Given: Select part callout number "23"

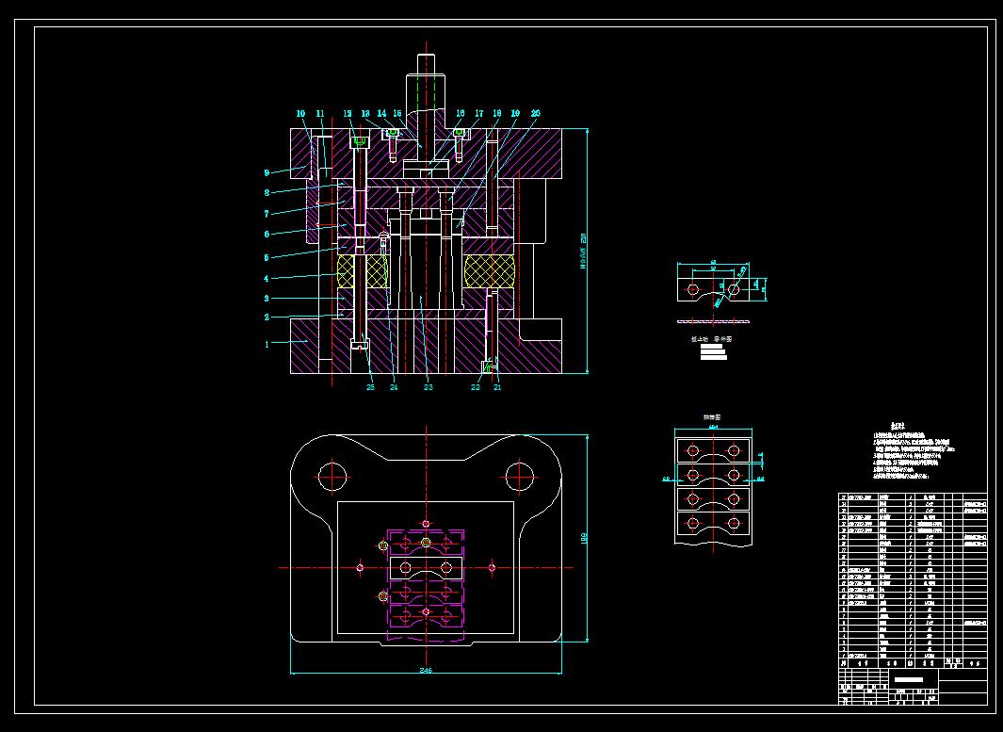Looking at the screenshot, I should click(x=428, y=387).
